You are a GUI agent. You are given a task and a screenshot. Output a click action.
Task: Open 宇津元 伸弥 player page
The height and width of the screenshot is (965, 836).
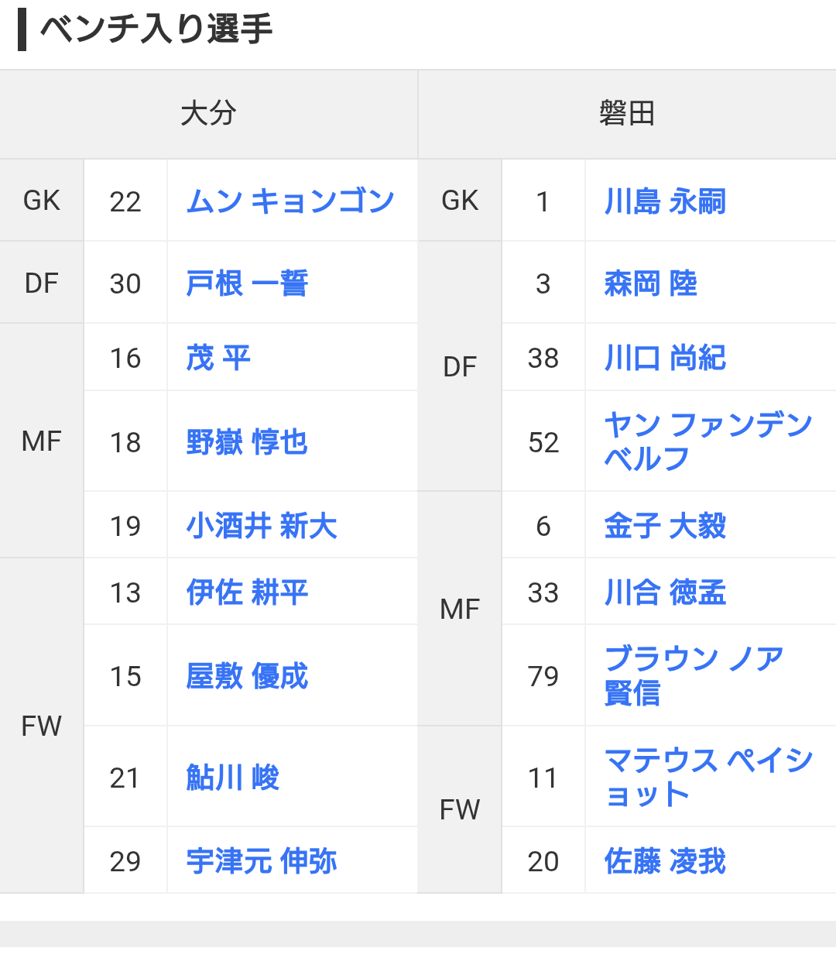tap(262, 861)
